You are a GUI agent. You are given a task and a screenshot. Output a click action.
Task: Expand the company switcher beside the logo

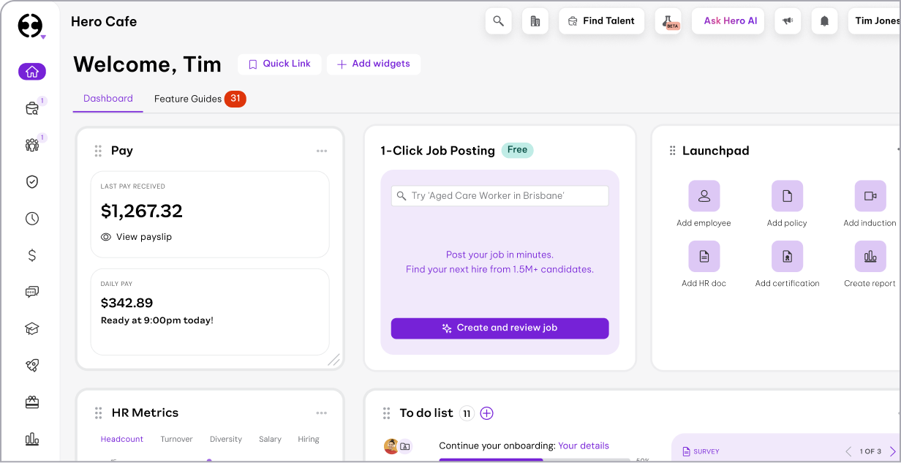pyautogui.click(x=43, y=37)
